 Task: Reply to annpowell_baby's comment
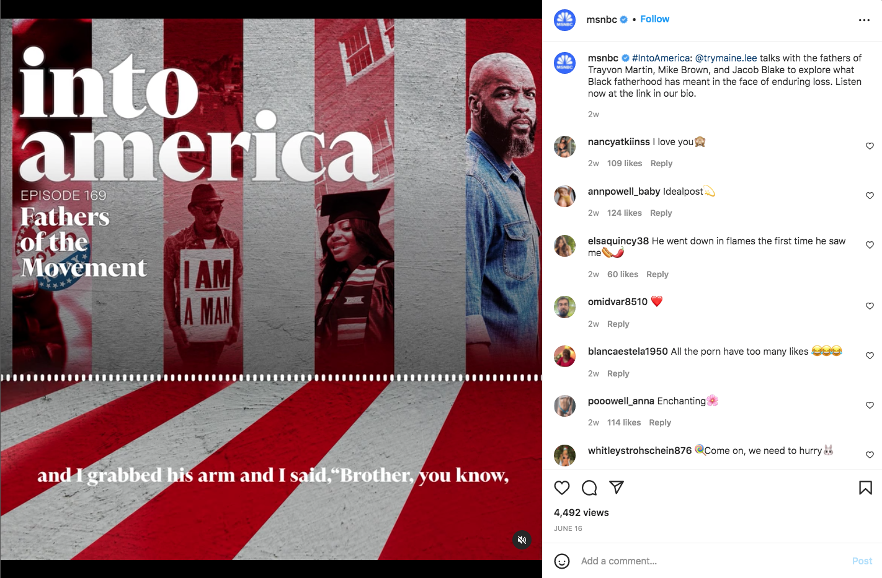click(x=661, y=213)
